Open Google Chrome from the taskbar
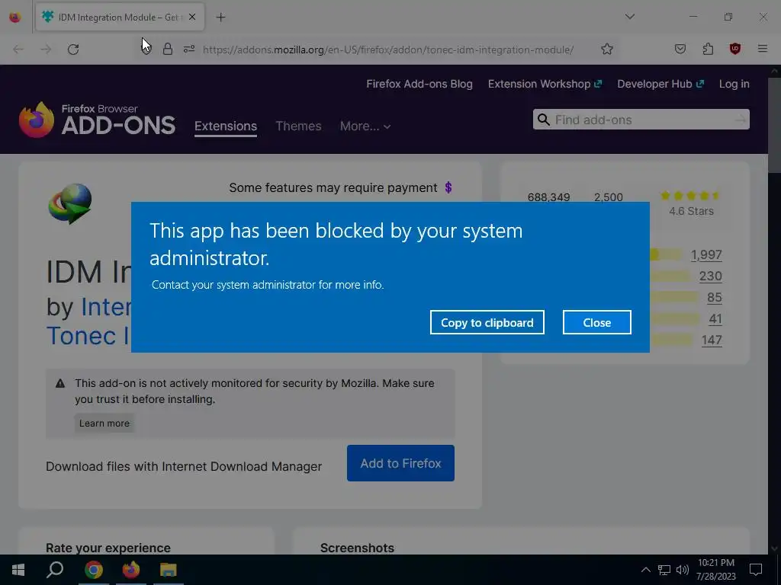This screenshot has height=585, width=781. [x=93, y=570]
